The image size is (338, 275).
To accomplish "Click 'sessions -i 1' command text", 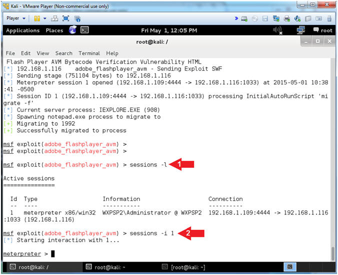I will point(152,233).
